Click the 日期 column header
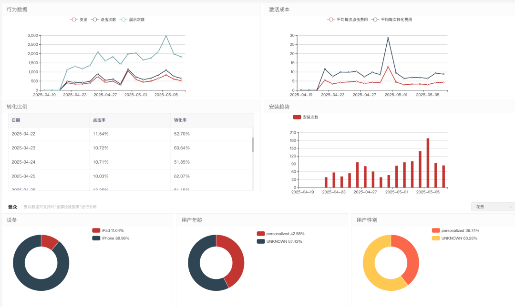 pos(16,120)
